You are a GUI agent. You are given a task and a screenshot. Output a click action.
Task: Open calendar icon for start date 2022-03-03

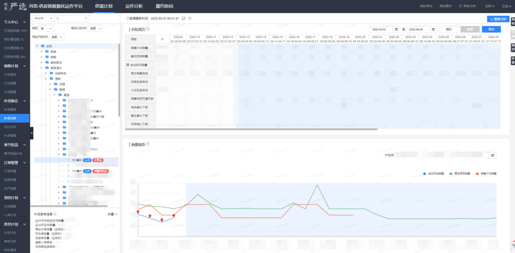[x=396, y=29]
